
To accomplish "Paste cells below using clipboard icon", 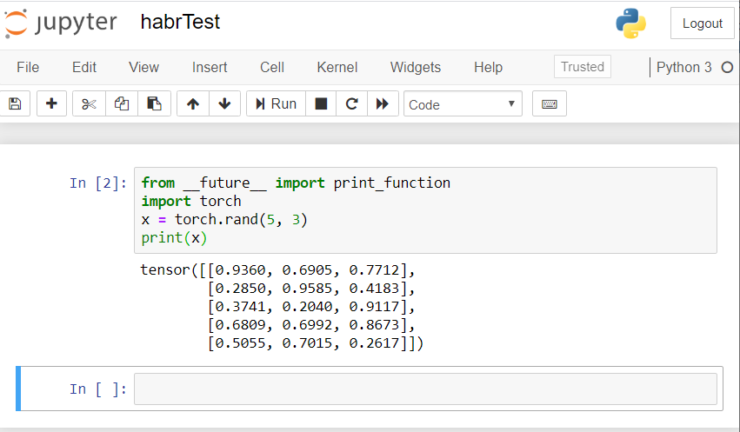I will pyautogui.click(x=154, y=104).
